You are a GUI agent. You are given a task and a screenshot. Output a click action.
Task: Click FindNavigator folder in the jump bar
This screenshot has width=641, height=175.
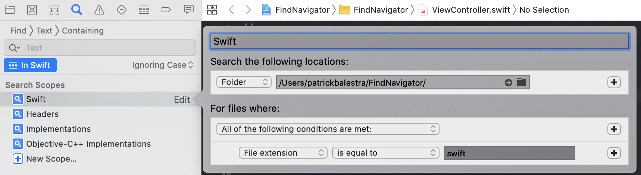(381, 10)
